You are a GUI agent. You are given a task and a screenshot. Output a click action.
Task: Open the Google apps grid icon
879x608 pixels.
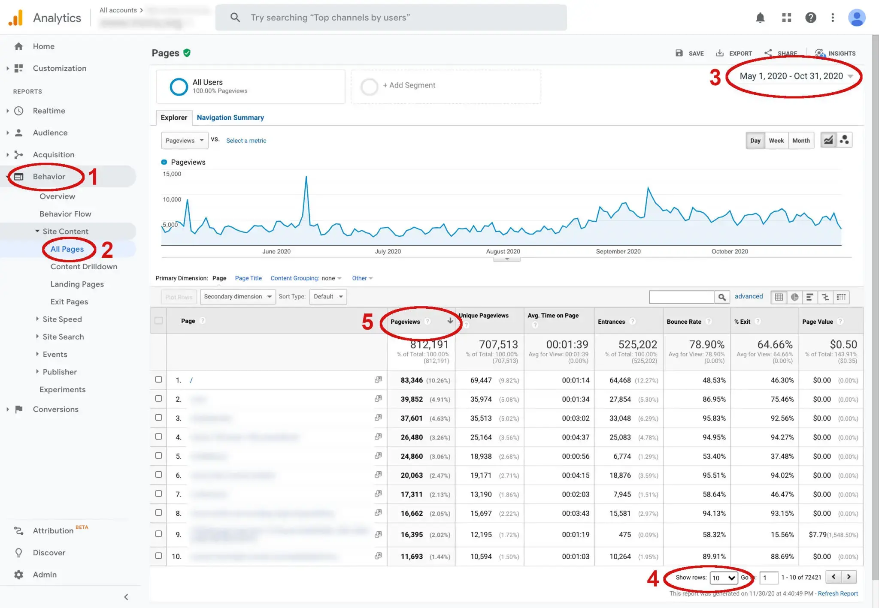click(786, 18)
